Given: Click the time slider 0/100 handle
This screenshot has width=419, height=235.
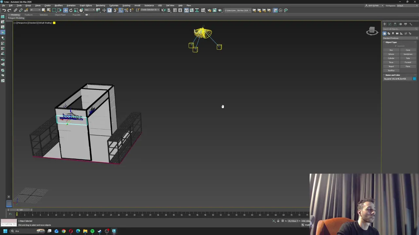Looking at the screenshot, I should 20,210.
